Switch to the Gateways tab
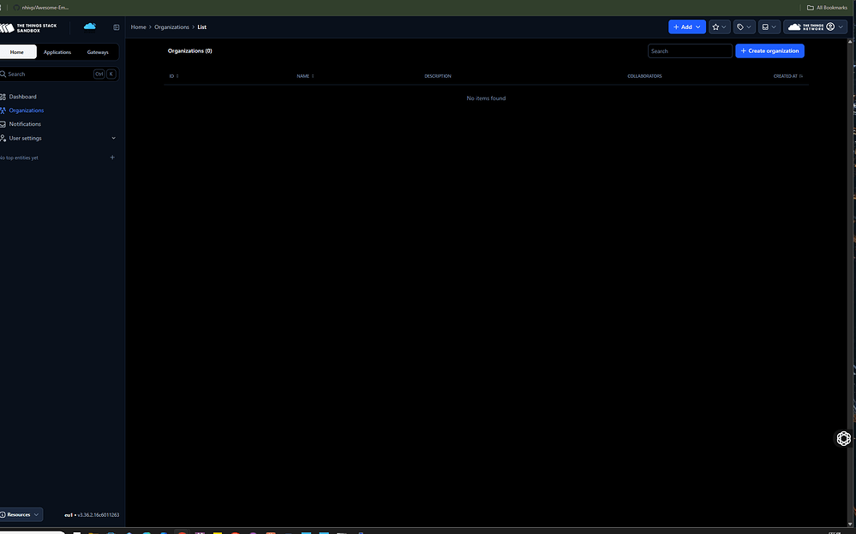This screenshot has height=534, width=856. coord(98,52)
